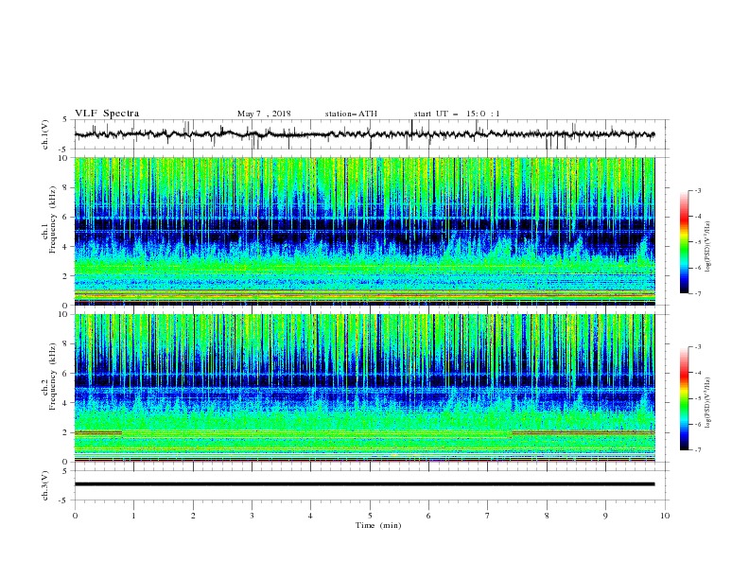Click the upper colorbar "-7" tick label

[697, 293]
